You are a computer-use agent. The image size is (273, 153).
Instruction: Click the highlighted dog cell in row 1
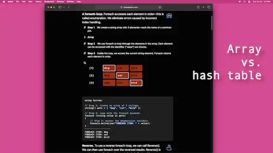click(x=109, y=68)
